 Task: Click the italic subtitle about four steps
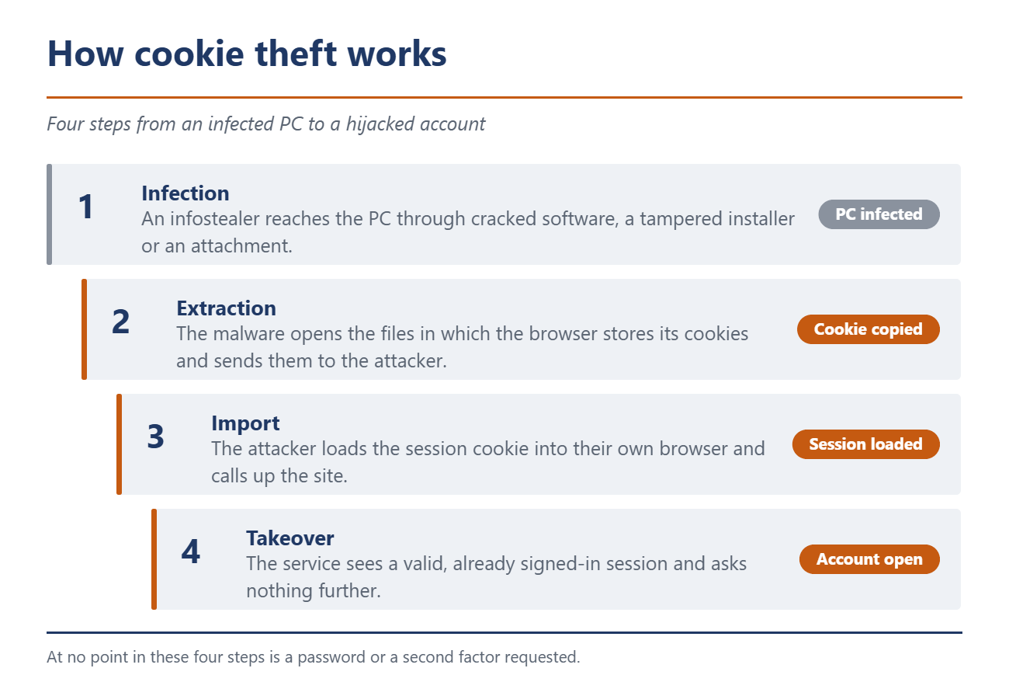(266, 124)
